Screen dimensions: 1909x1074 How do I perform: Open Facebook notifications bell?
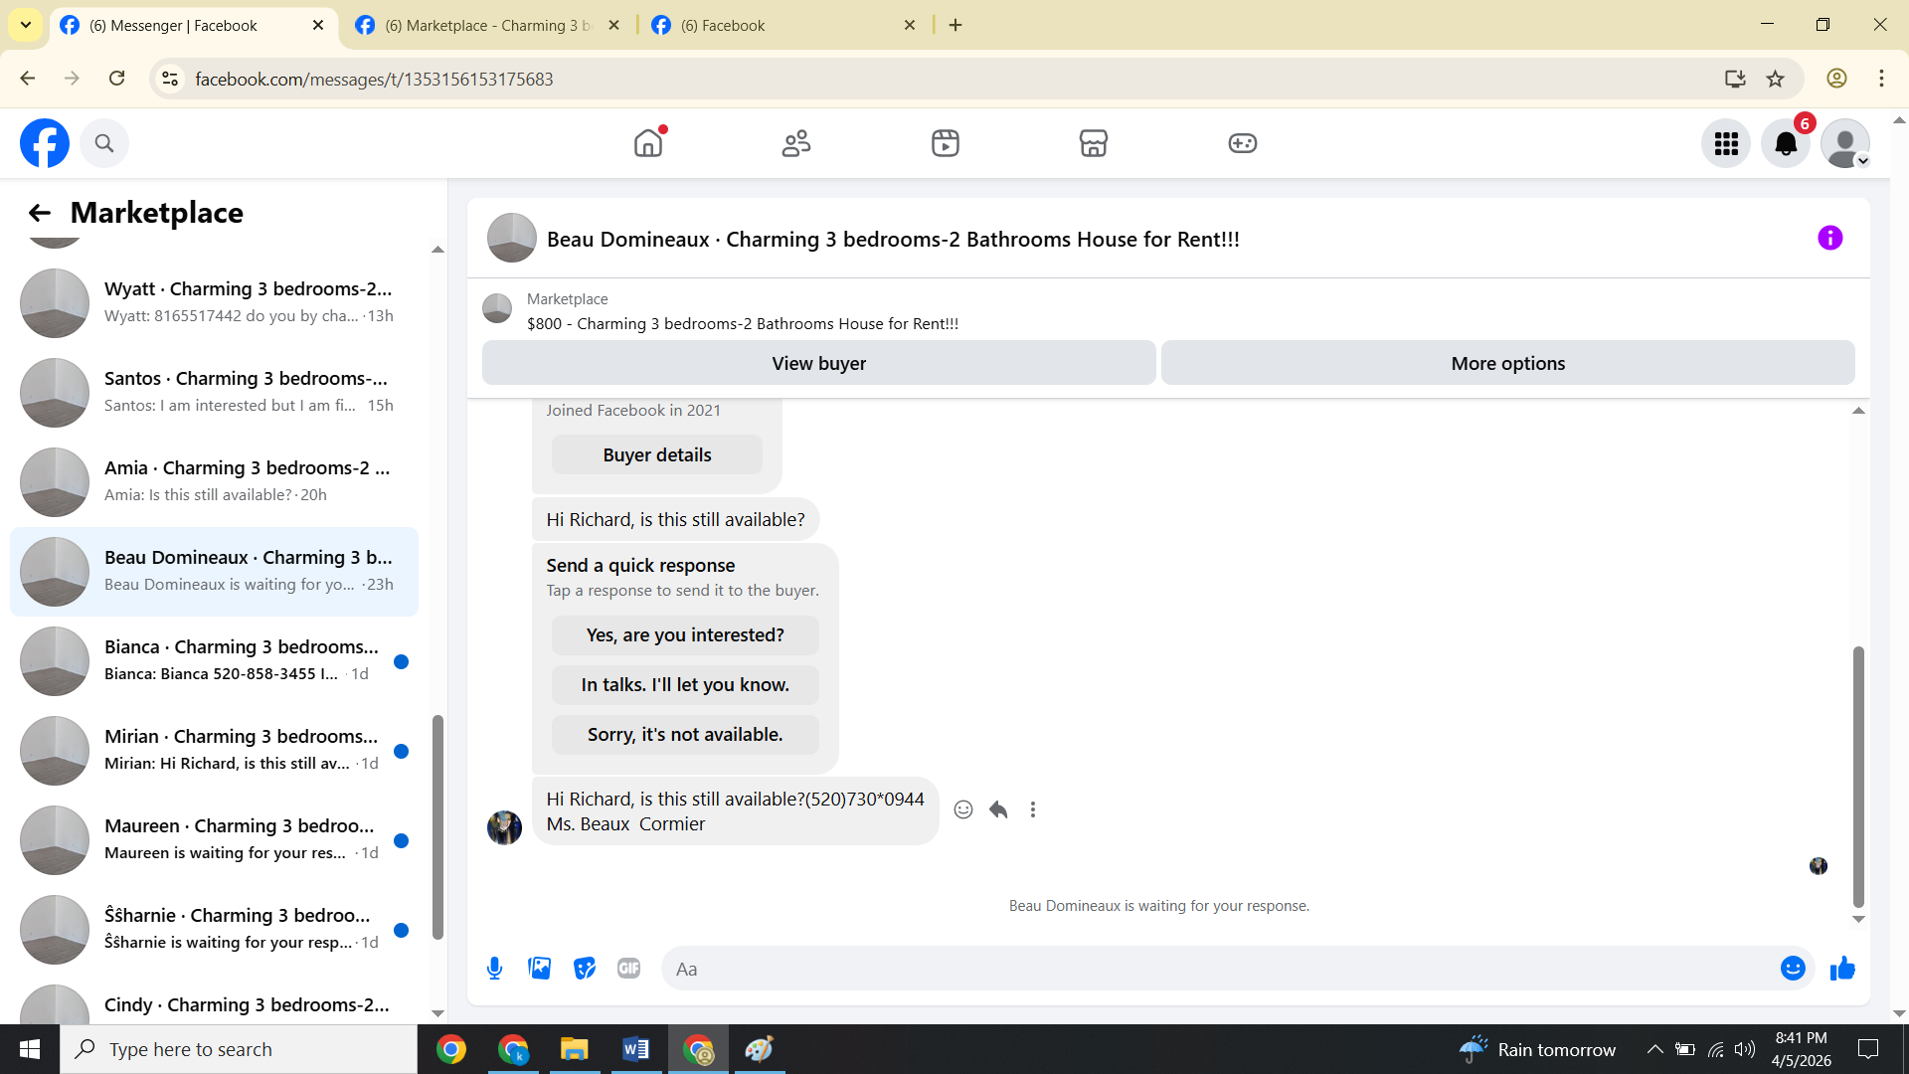(1785, 144)
